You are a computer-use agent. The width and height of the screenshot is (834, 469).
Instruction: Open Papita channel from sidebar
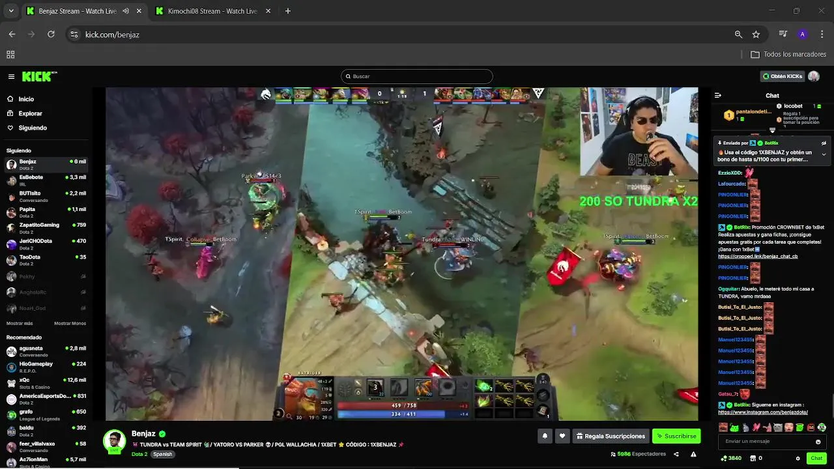click(46, 212)
